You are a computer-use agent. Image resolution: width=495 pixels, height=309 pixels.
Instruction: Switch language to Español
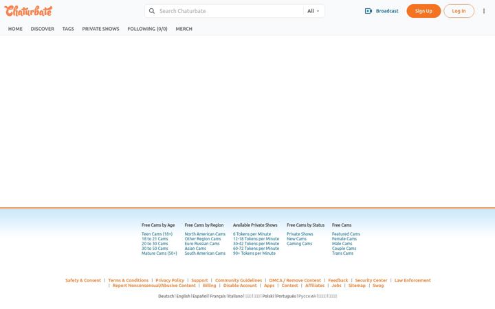(200, 296)
